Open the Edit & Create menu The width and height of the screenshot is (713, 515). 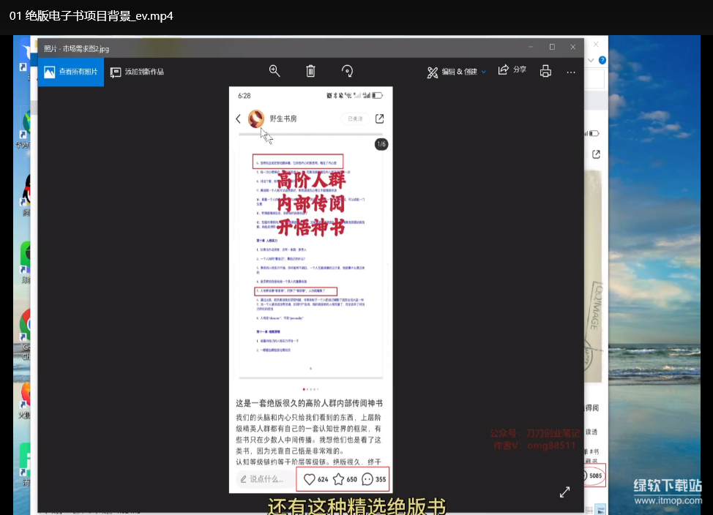456,72
